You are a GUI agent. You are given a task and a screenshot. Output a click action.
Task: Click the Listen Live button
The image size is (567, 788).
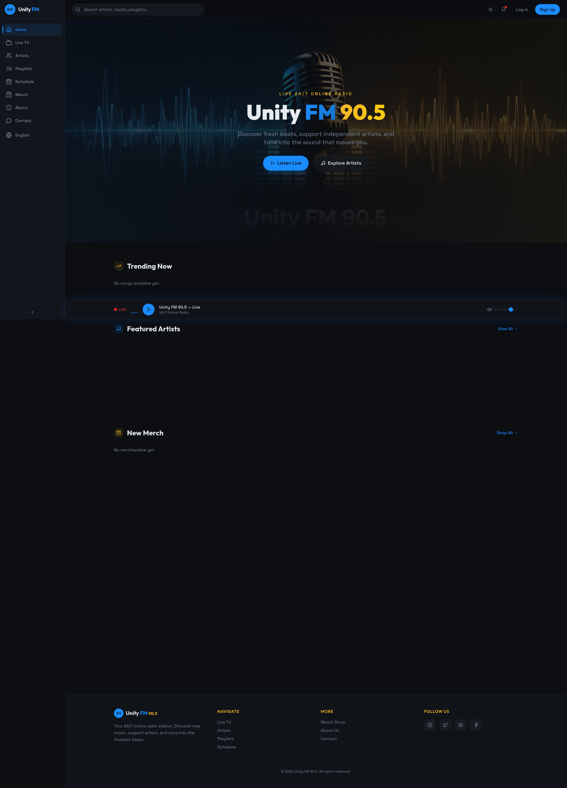point(286,163)
